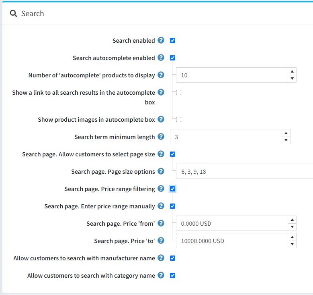Image resolution: width=313 pixels, height=295 pixels.
Task: Collapse the Search panel by its header title
Action: [33, 14]
